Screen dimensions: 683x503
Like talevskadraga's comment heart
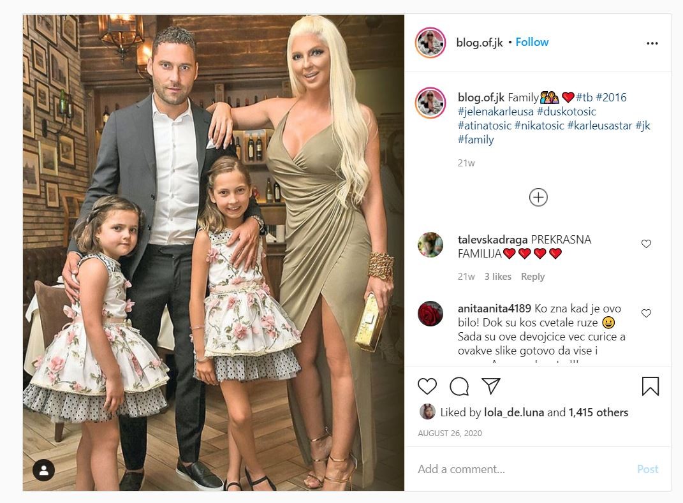[x=646, y=244]
